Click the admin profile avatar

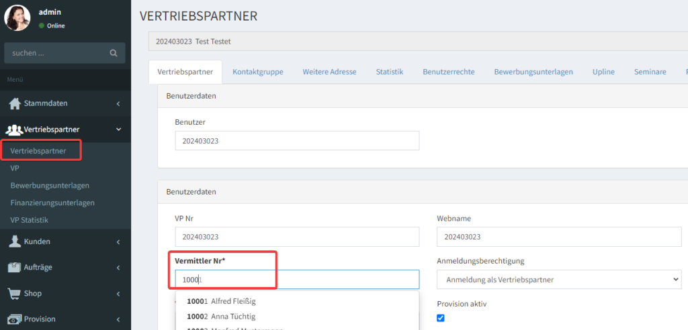click(x=17, y=18)
